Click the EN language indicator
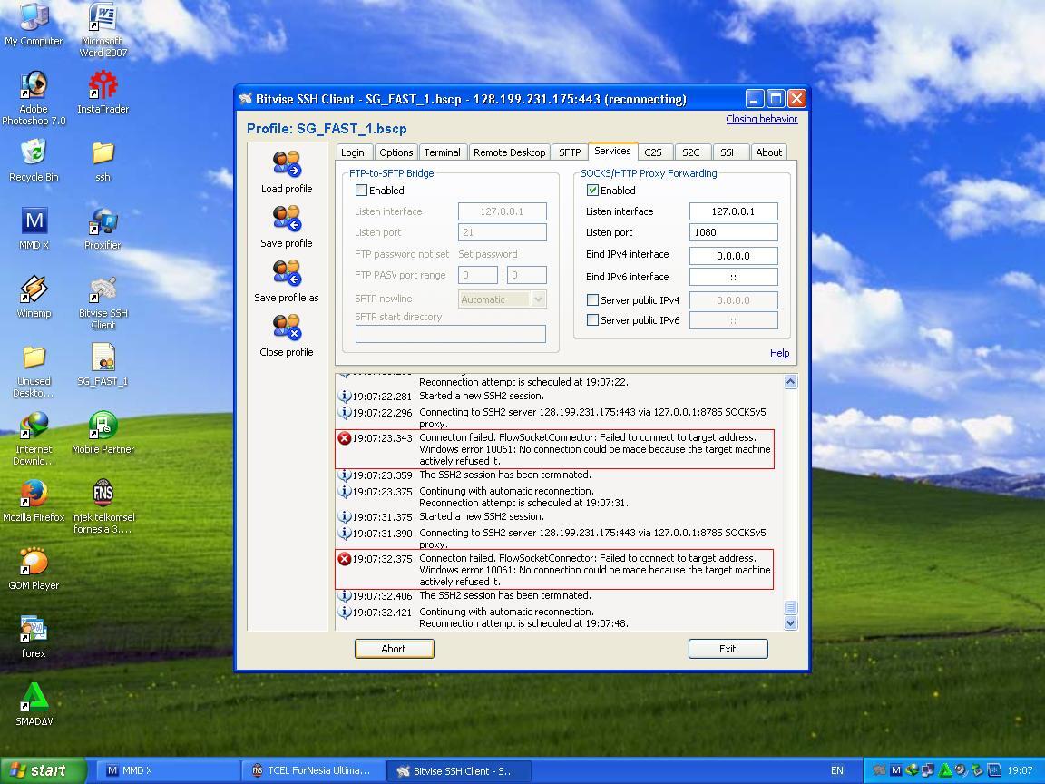The width and height of the screenshot is (1045, 784). click(x=837, y=770)
